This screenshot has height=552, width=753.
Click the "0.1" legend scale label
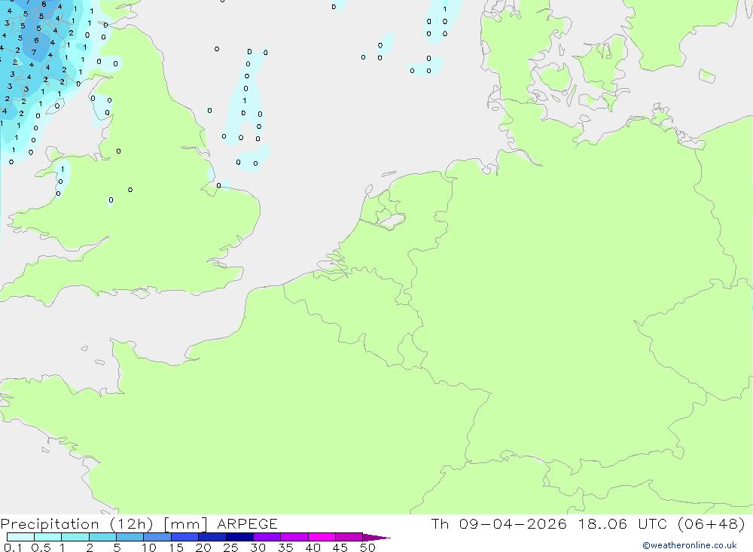coord(13,547)
